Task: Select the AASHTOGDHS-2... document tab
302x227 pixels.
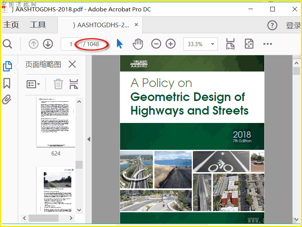Action: [101, 25]
